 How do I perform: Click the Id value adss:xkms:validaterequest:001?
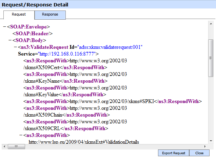(110, 47)
